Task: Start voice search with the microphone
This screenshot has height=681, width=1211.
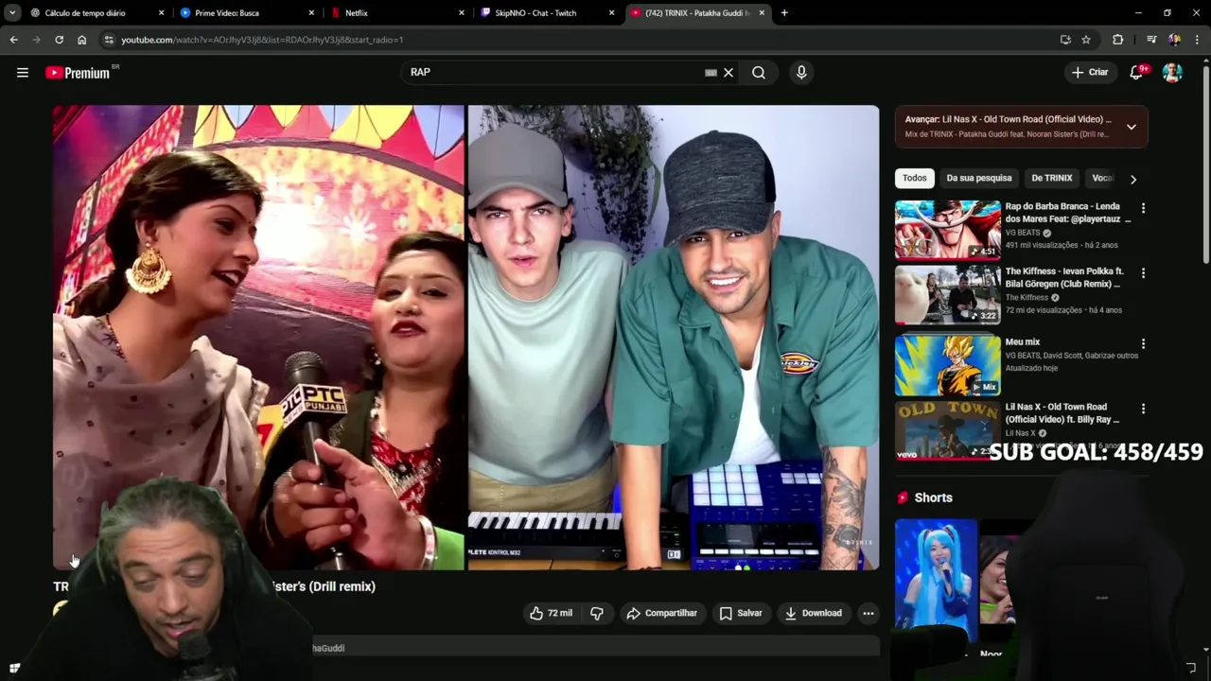Action: 801,73
